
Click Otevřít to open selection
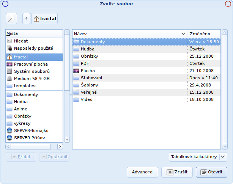tap(211, 172)
